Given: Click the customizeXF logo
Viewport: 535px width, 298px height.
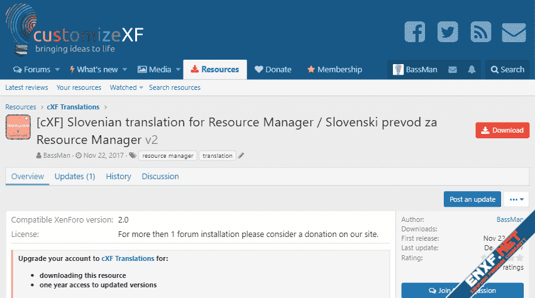Looking at the screenshot, I should tap(75, 31).
